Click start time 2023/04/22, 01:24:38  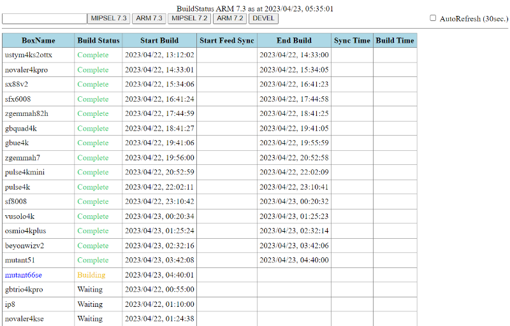click(x=160, y=319)
